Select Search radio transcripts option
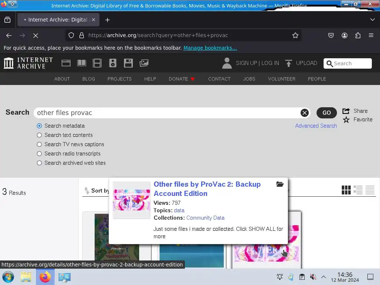380x285 pixels. coord(39,154)
